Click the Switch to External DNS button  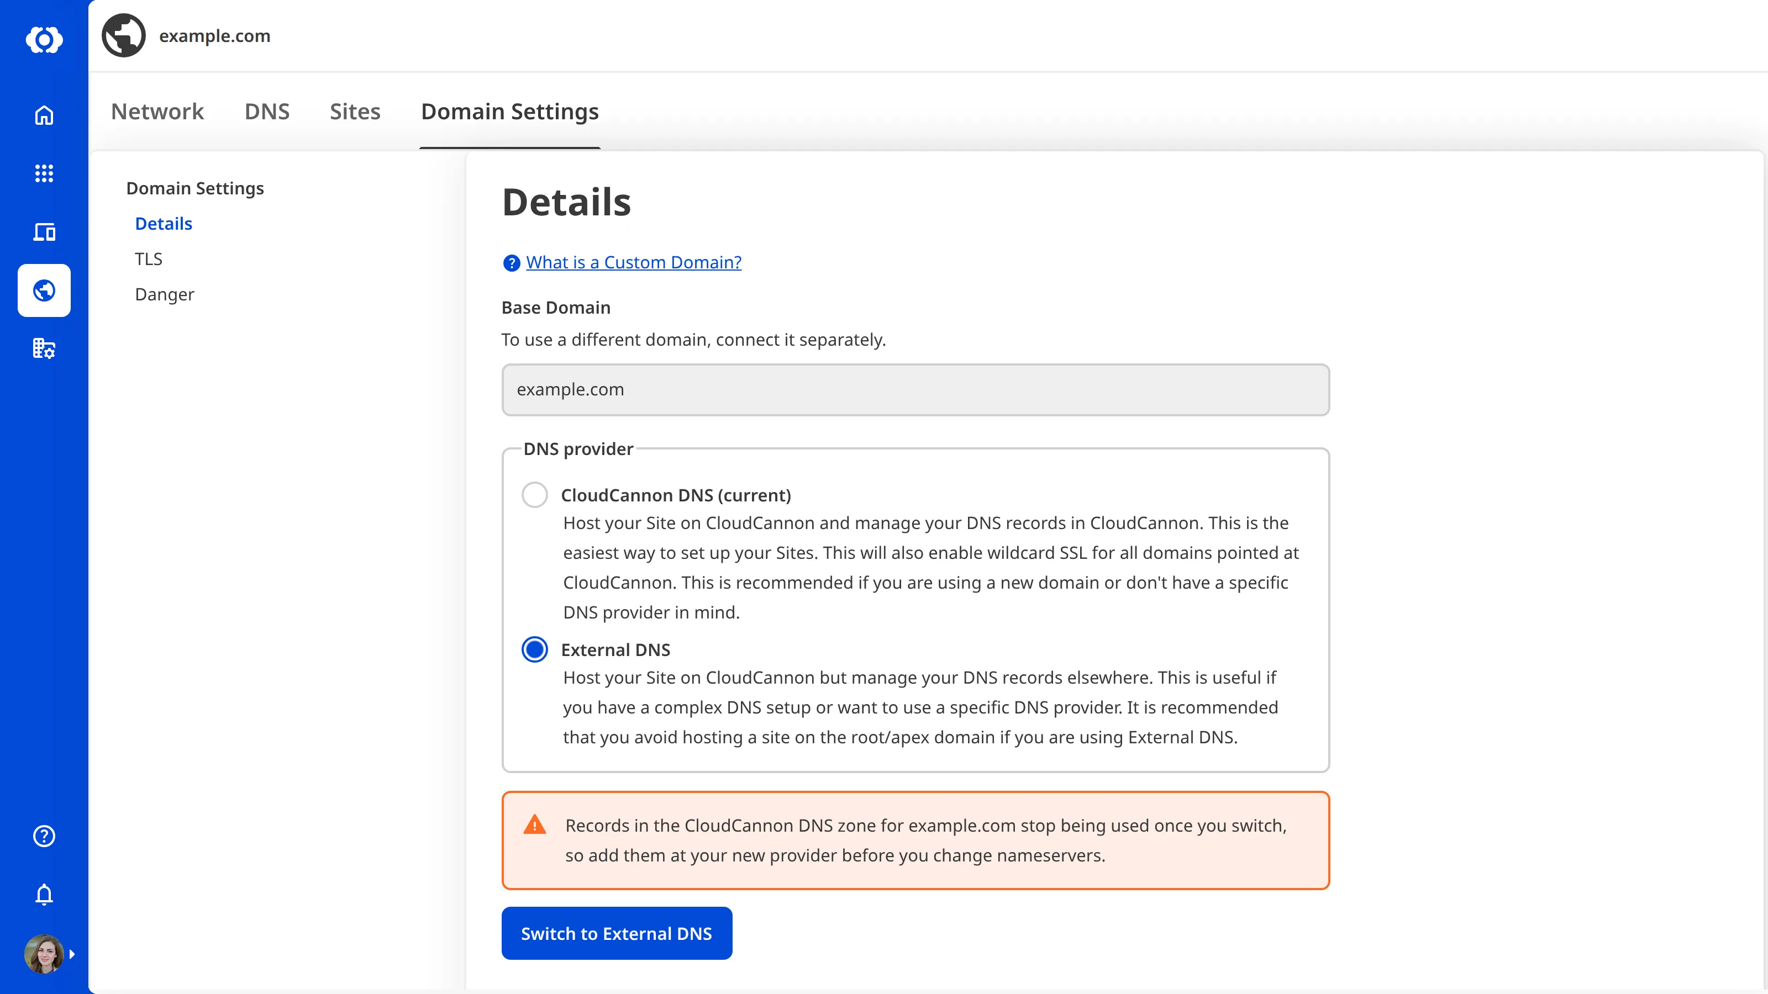point(617,933)
